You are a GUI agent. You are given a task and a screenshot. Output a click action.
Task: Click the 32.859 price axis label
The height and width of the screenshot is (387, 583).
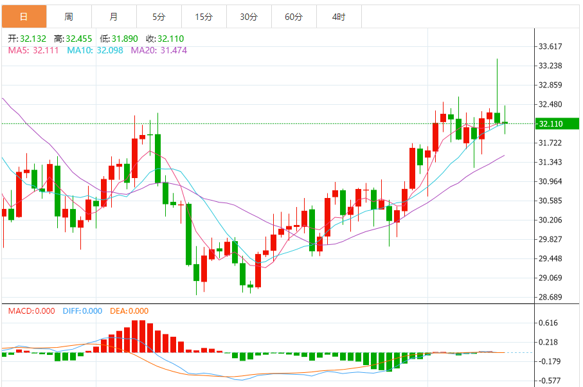pos(550,85)
